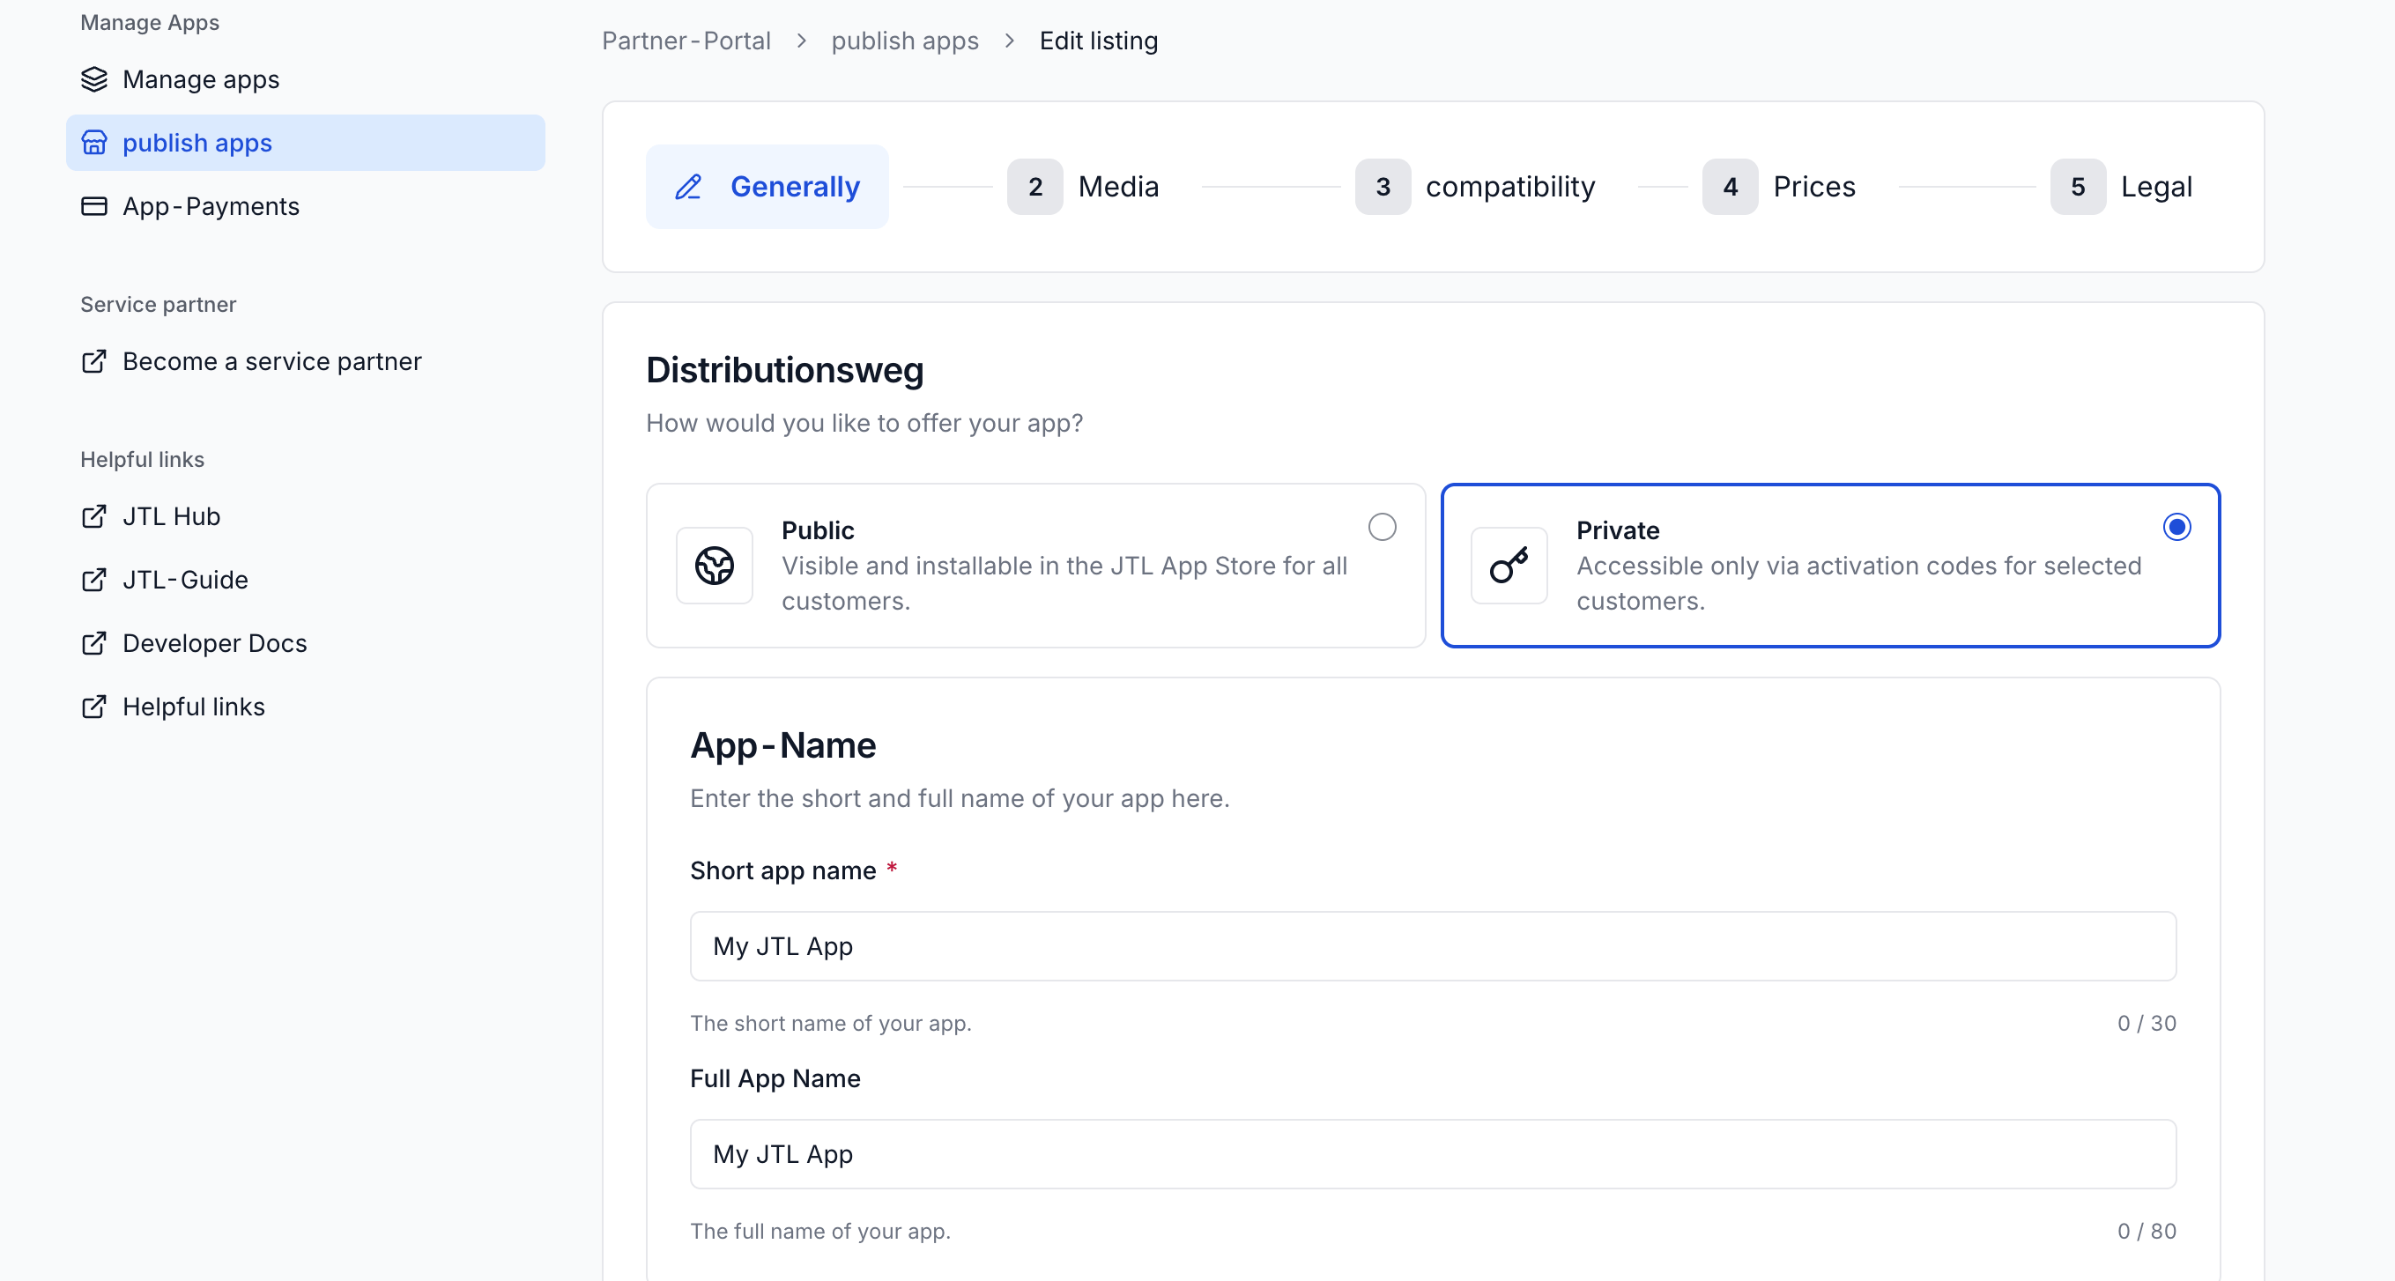Focus the Short app name input field
Viewport: 2395px width, 1281px height.
pos(1433,945)
